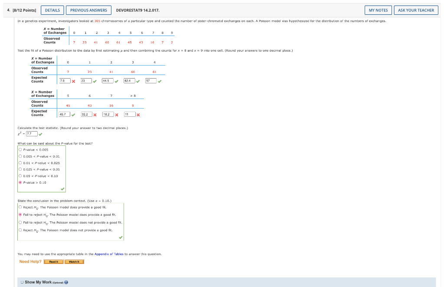Select "Fail to reject H0. The Poisson model does provide a good fit"
The image size is (444, 287).
(19, 214)
